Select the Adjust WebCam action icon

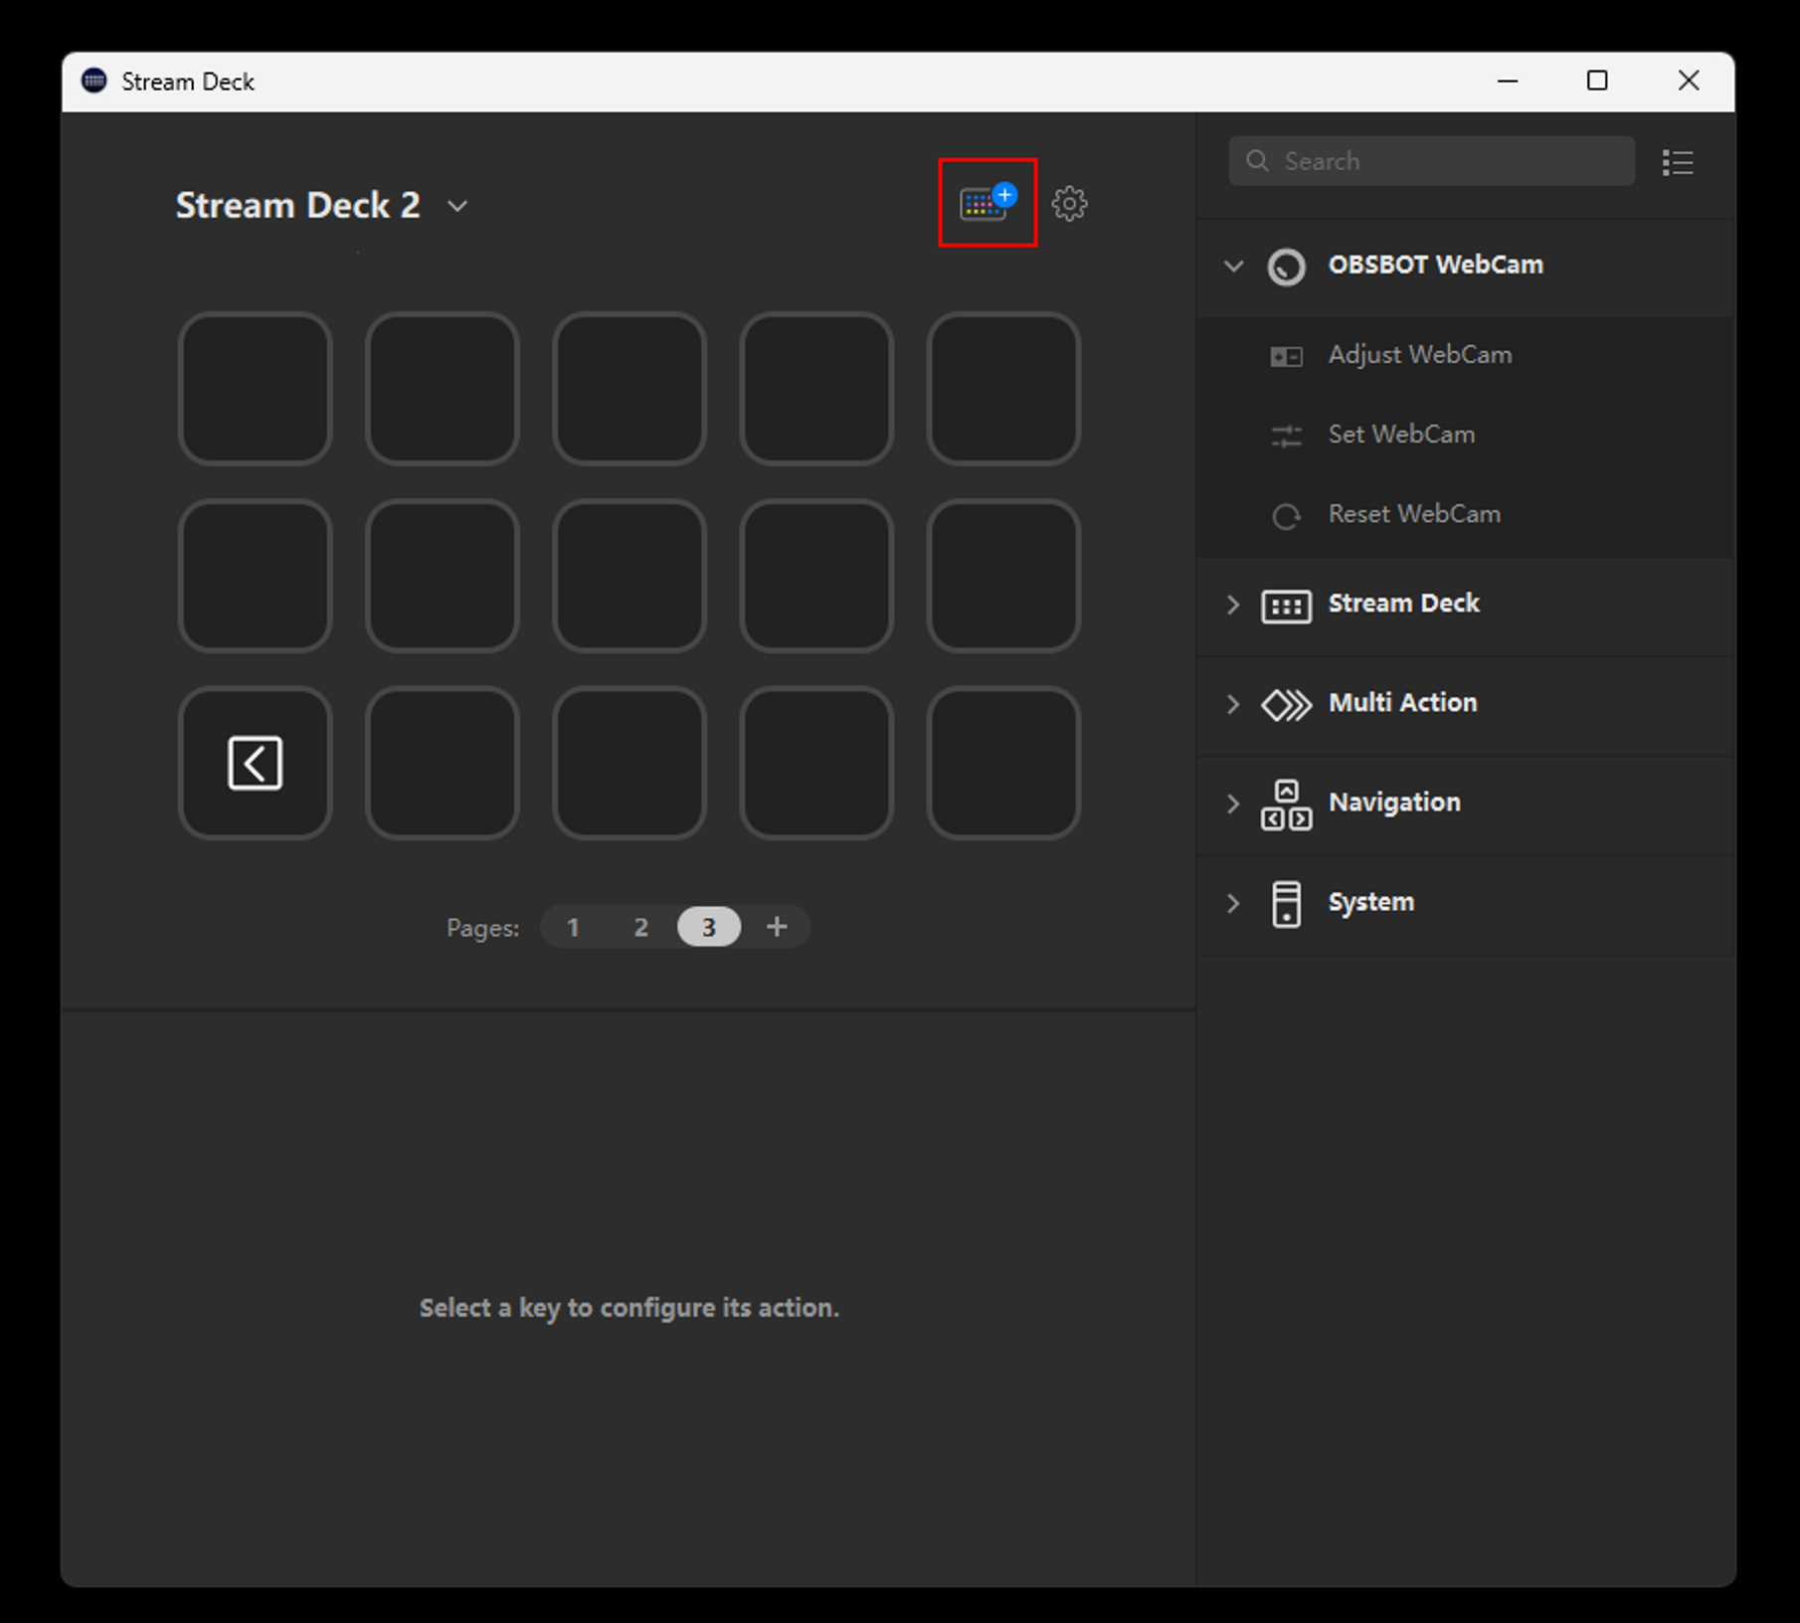click(x=1286, y=356)
